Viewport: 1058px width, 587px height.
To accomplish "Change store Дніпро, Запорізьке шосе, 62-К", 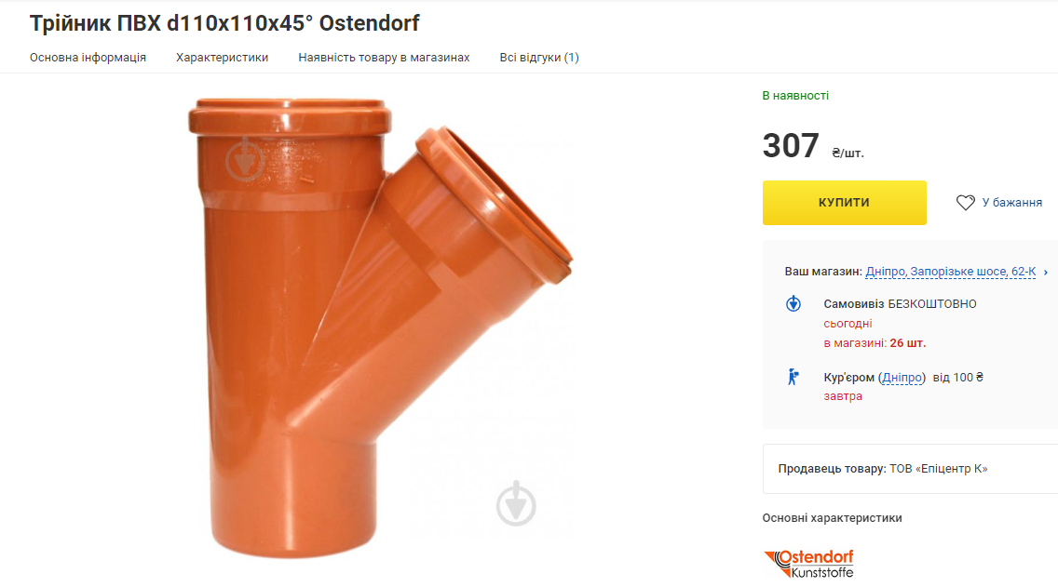I will pyautogui.click(x=950, y=272).
